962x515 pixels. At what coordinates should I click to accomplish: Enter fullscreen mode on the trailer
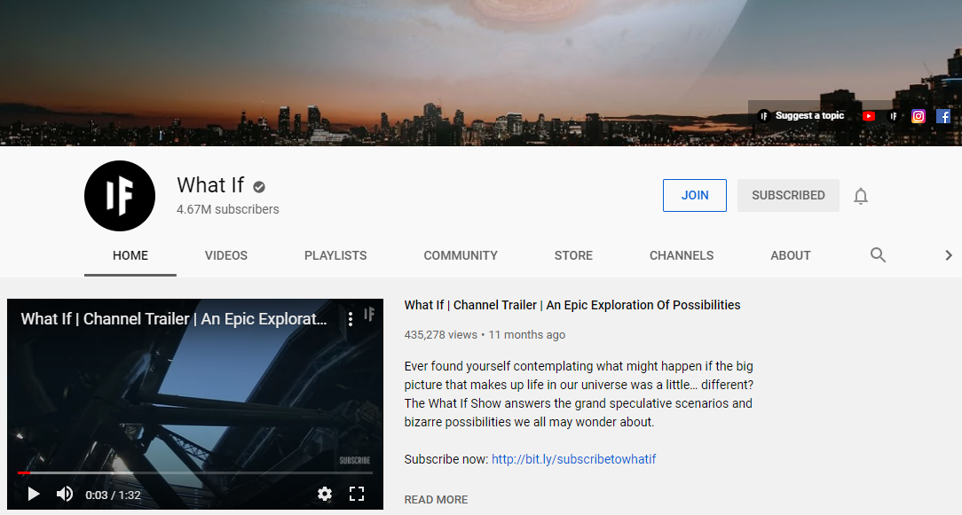click(357, 494)
